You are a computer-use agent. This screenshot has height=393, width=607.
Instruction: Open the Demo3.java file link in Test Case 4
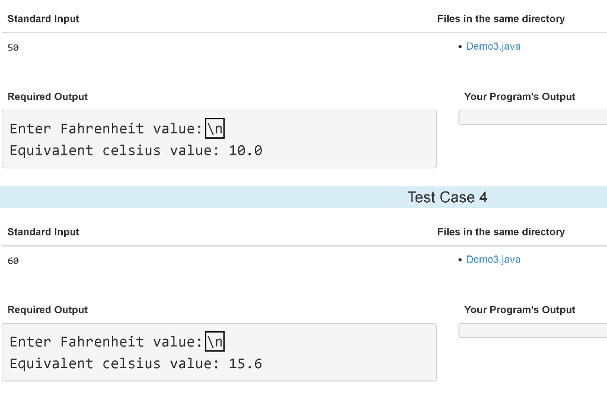point(493,260)
